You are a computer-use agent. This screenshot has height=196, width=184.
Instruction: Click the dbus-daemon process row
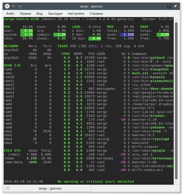click(118, 89)
